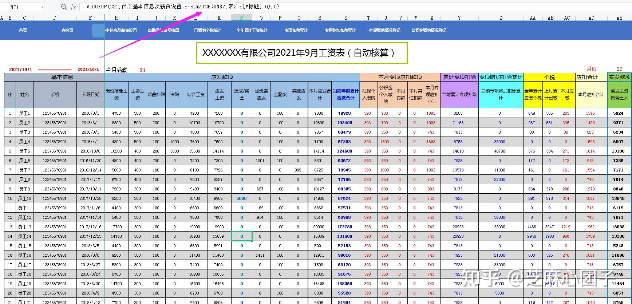Click the 提成/奖金 column header

pyautogui.click(x=241, y=94)
